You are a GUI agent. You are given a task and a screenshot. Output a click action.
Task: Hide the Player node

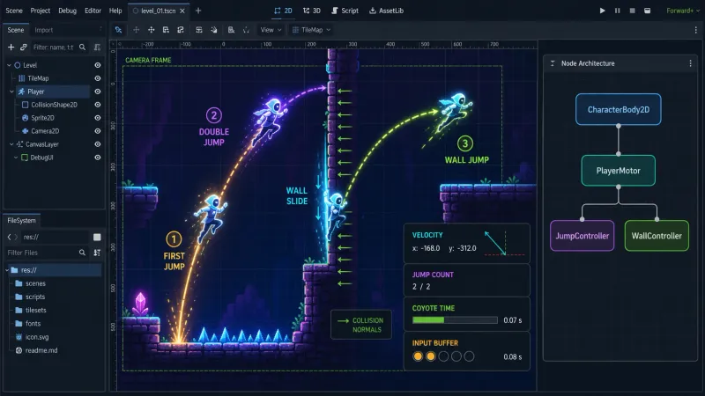97,92
